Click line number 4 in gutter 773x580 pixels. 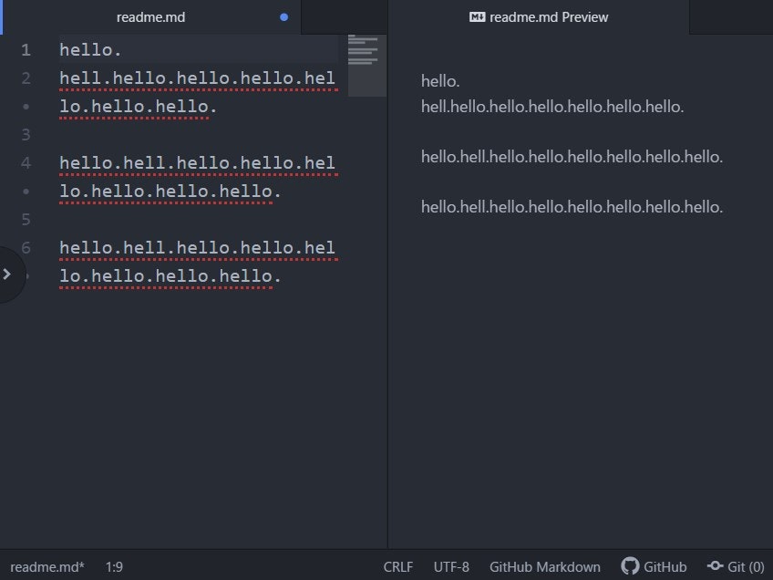[x=26, y=162]
